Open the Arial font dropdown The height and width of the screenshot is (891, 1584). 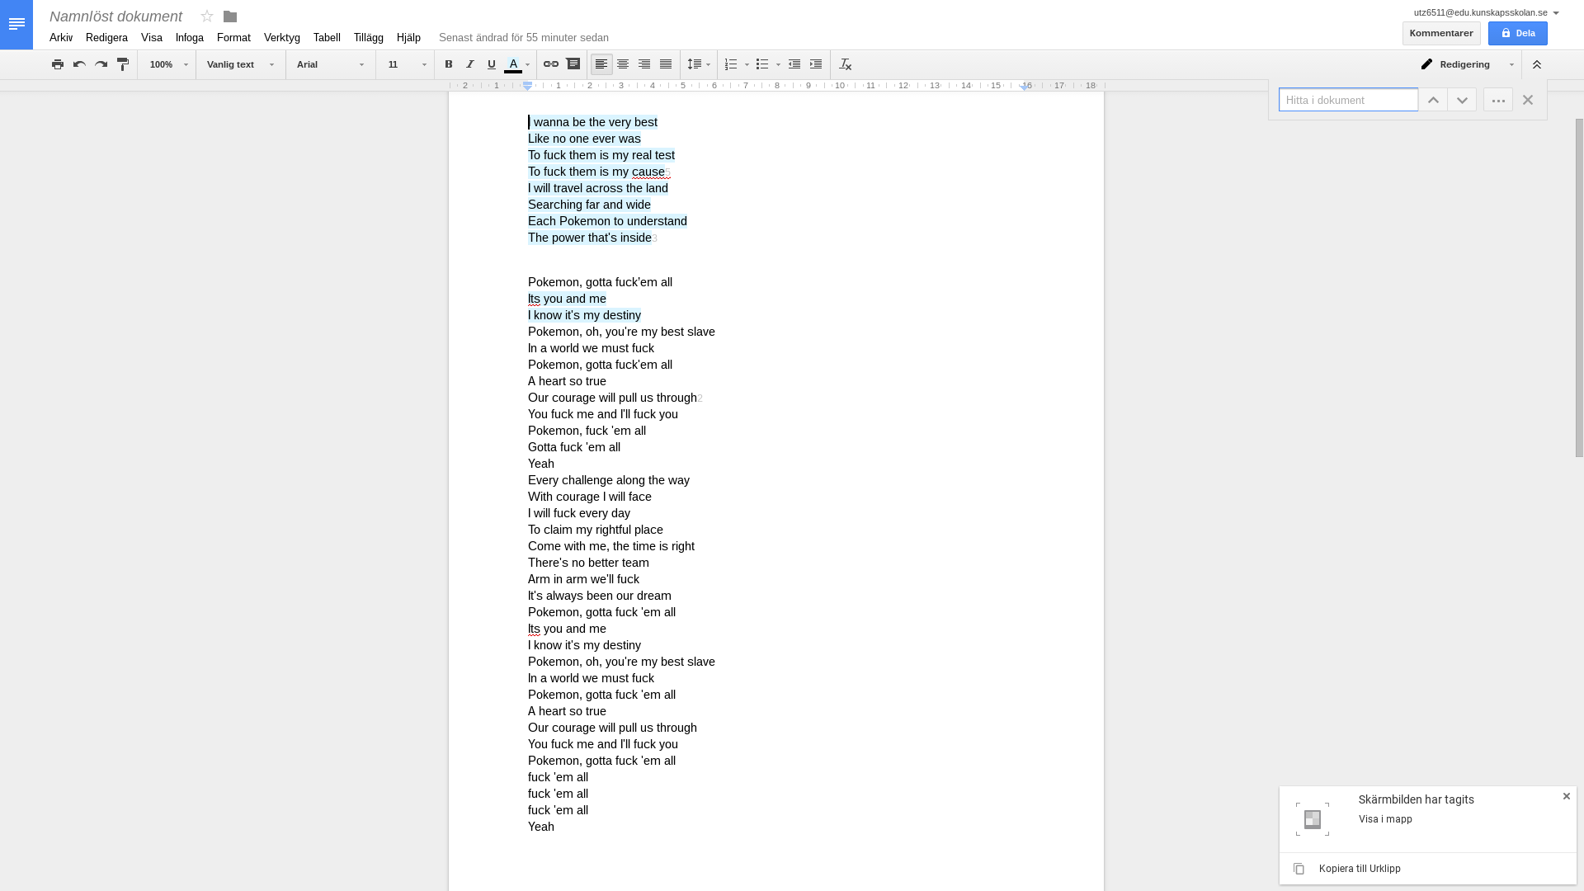tap(331, 64)
